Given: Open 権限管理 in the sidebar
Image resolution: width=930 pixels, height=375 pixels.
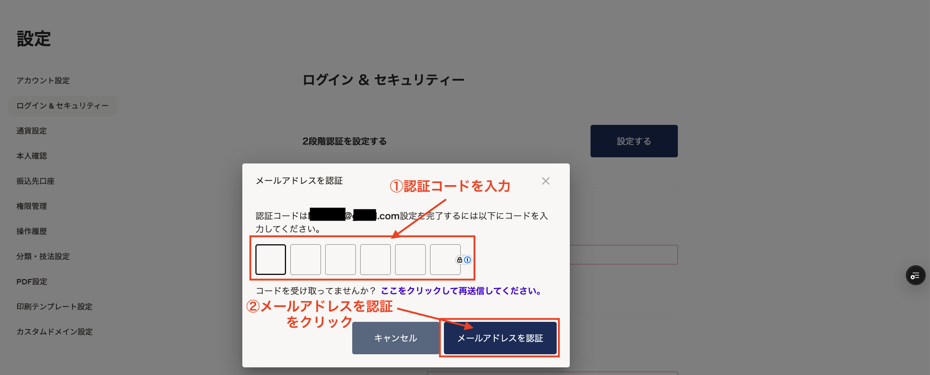Looking at the screenshot, I should (x=32, y=206).
